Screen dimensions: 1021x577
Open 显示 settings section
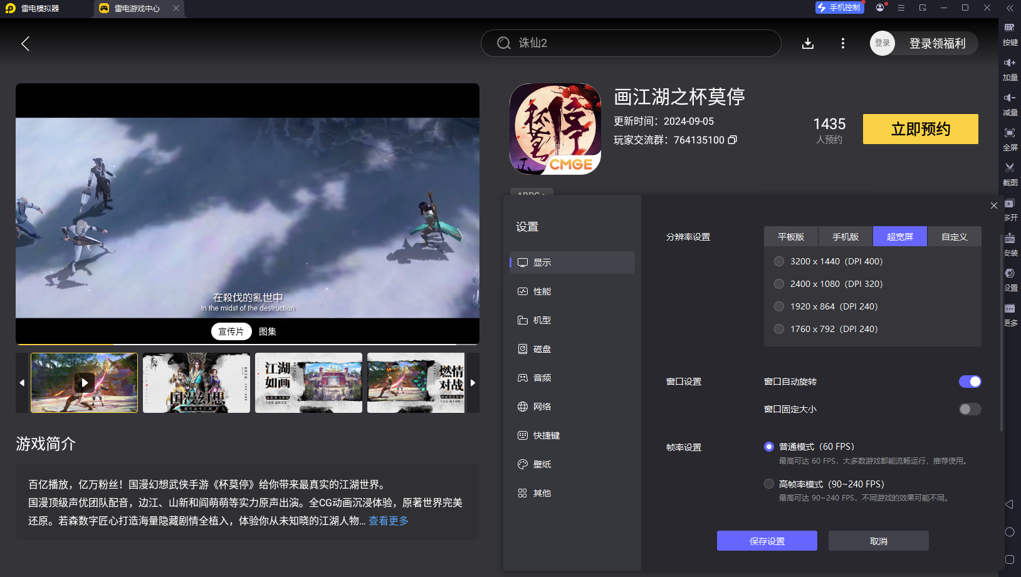click(x=572, y=263)
